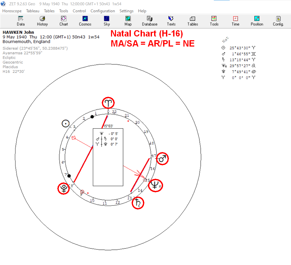Viewport: 291px width, 265px height.
Task: Click the ZET application icon in title bar
Action: [3, 4]
